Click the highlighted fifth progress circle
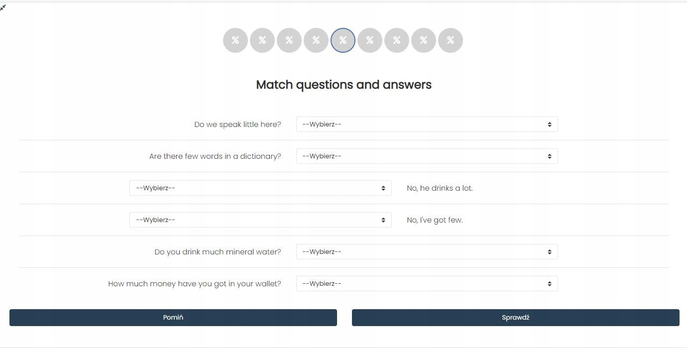687x348 pixels. pyautogui.click(x=343, y=40)
